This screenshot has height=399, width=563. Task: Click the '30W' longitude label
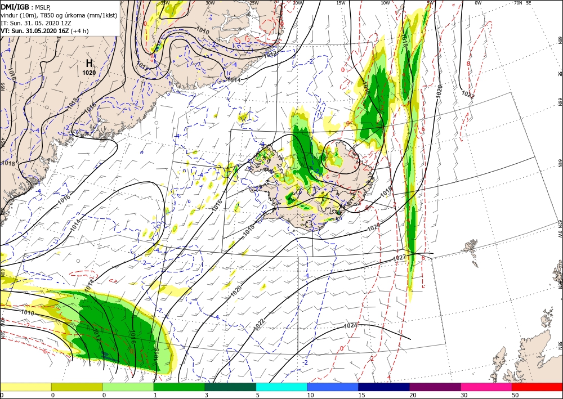click(210, 3)
